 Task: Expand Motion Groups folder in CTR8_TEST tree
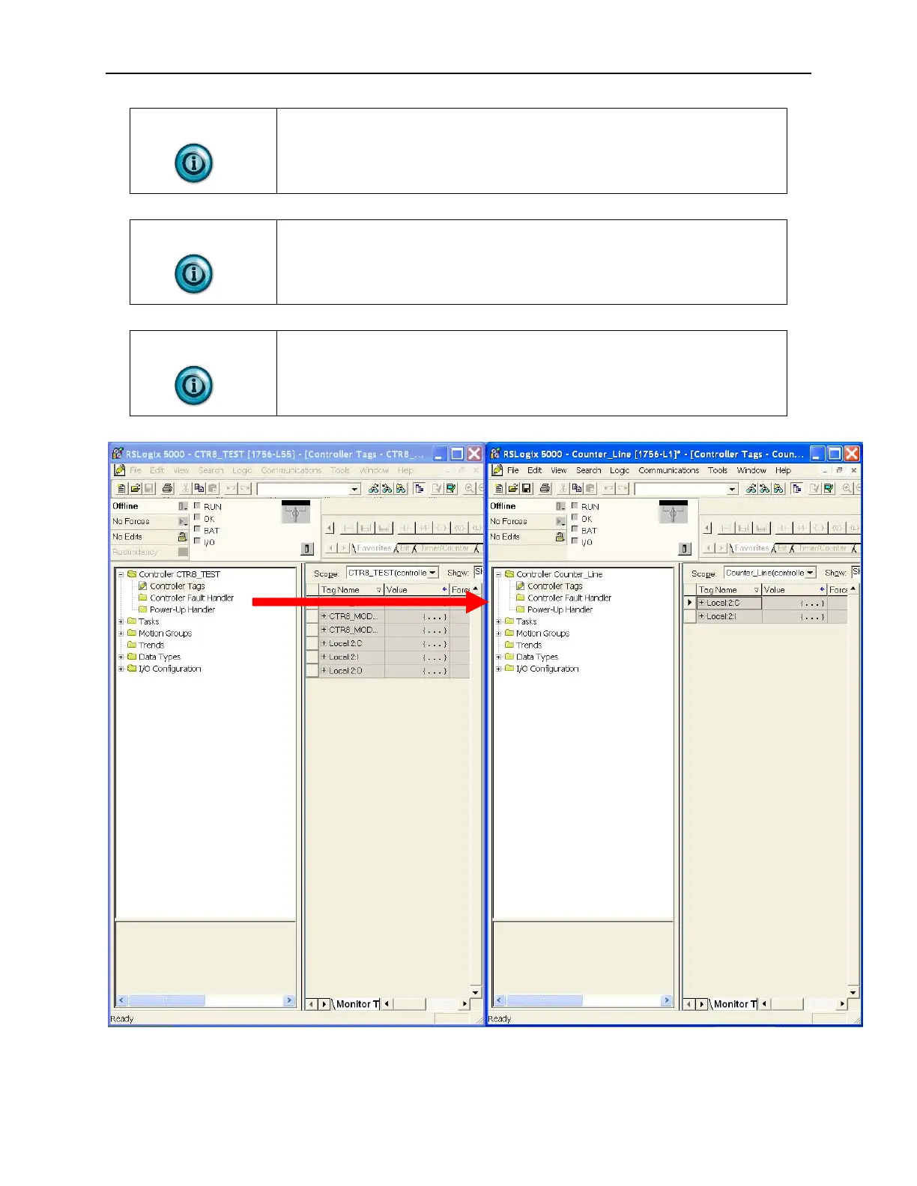pyautogui.click(x=121, y=633)
